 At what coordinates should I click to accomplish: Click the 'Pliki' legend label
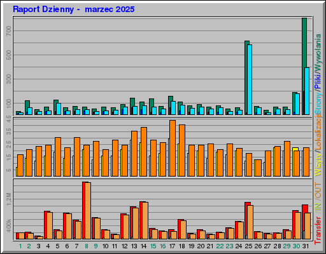coord(318,82)
